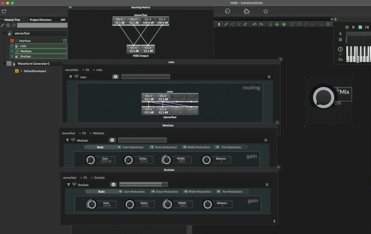The width and height of the screenshot is (371, 234).
Task: Click the pencil edit icon in module tree
Action: [x=3, y=25]
